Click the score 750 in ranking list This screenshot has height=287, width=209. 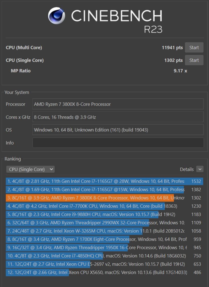197,256
